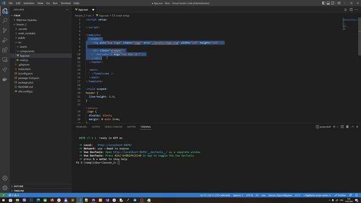The image size is (361, 203).
Task: Click Prettier in the status bar
Action: [x=340, y=195]
